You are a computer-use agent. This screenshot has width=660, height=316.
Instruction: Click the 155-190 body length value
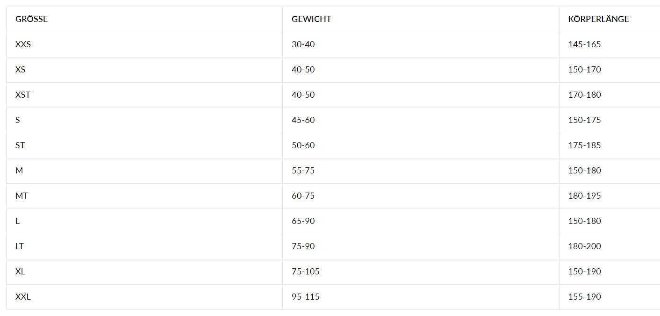click(x=585, y=297)
